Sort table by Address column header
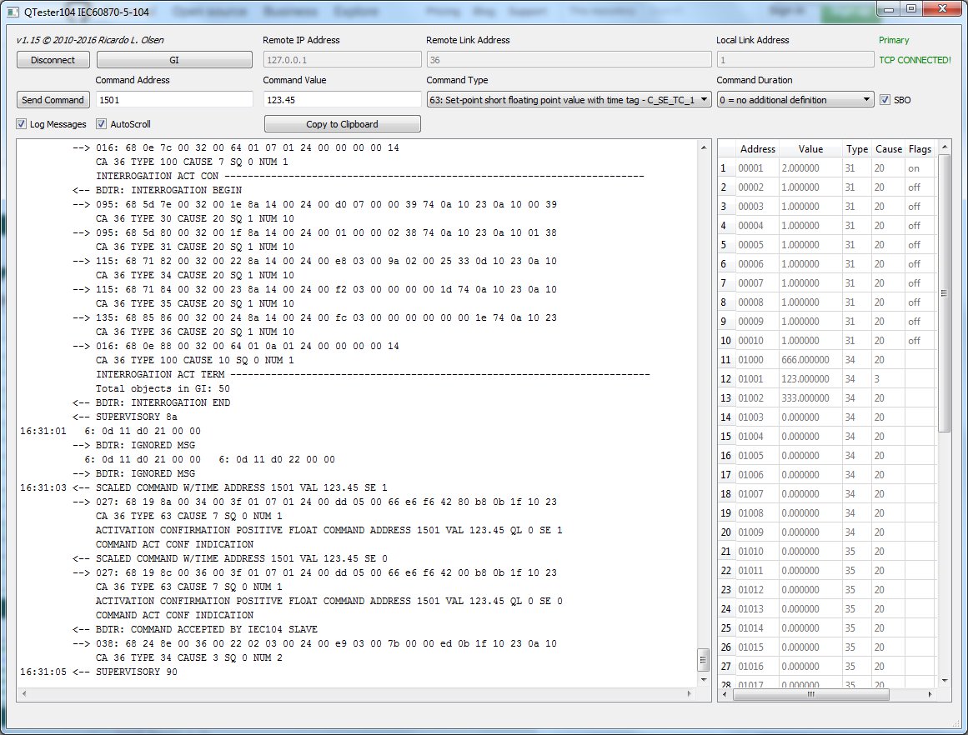The image size is (968, 735). pyautogui.click(x=757, y=148)
